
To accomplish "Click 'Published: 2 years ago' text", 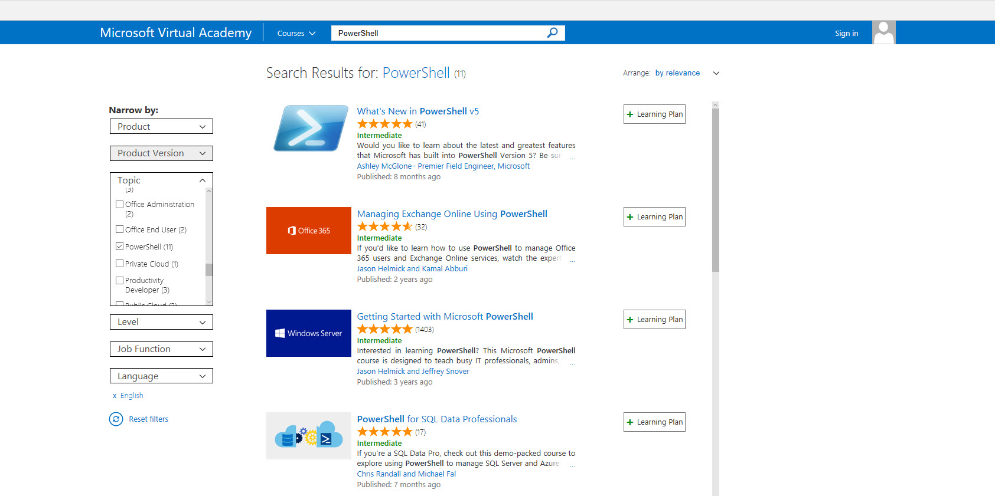I will tap(394, 280).
